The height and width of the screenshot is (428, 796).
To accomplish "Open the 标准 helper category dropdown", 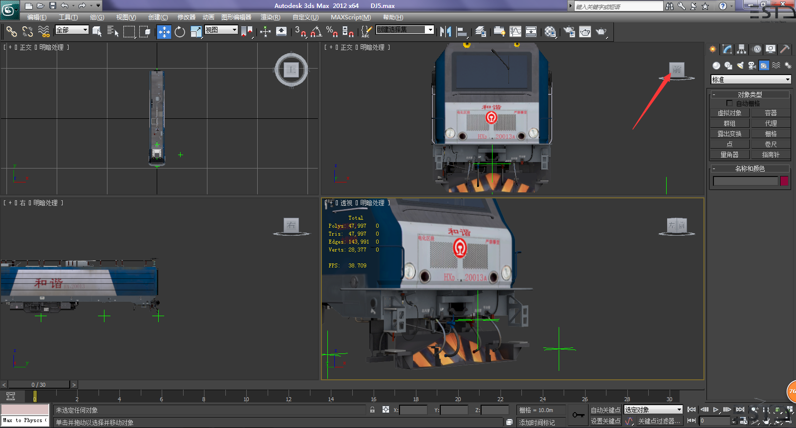I will [x=751, y=80].
